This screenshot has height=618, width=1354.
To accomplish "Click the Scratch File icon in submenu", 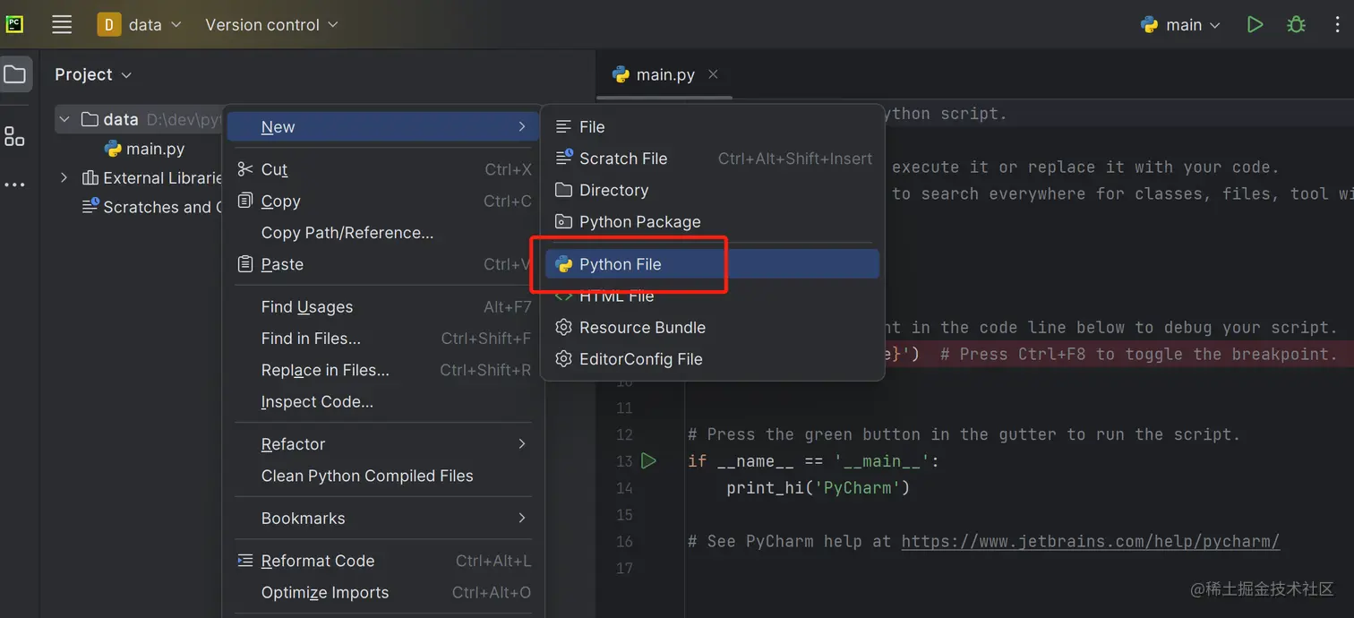I will click(x=564, y=158).
